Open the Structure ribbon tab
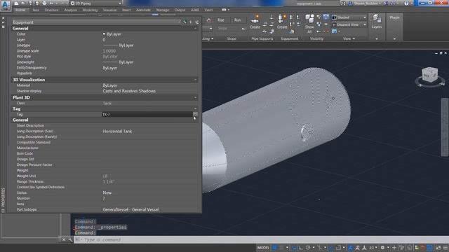 [x=51, y=10]
